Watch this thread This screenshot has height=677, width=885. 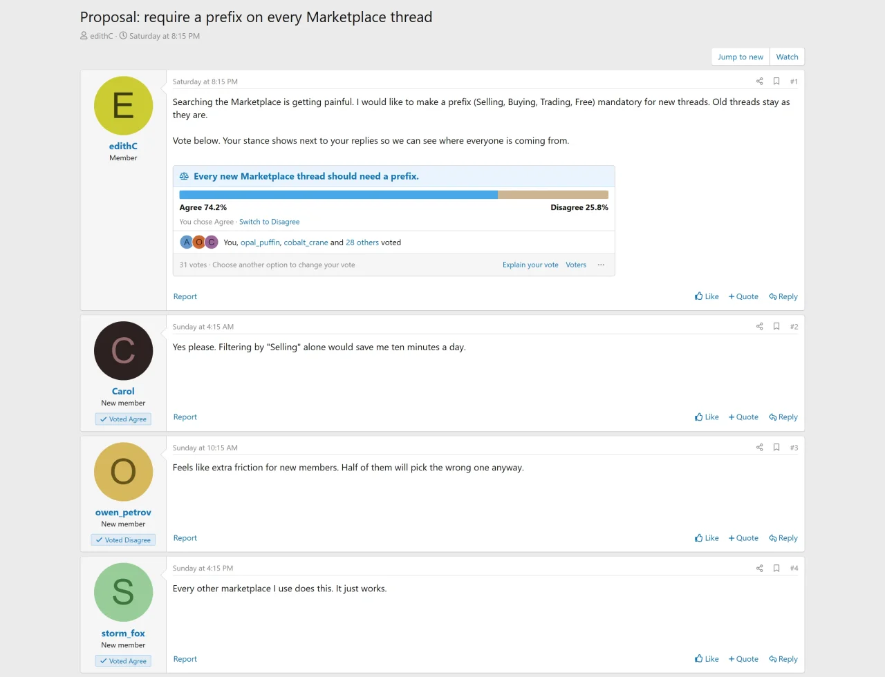pos(787,57)
